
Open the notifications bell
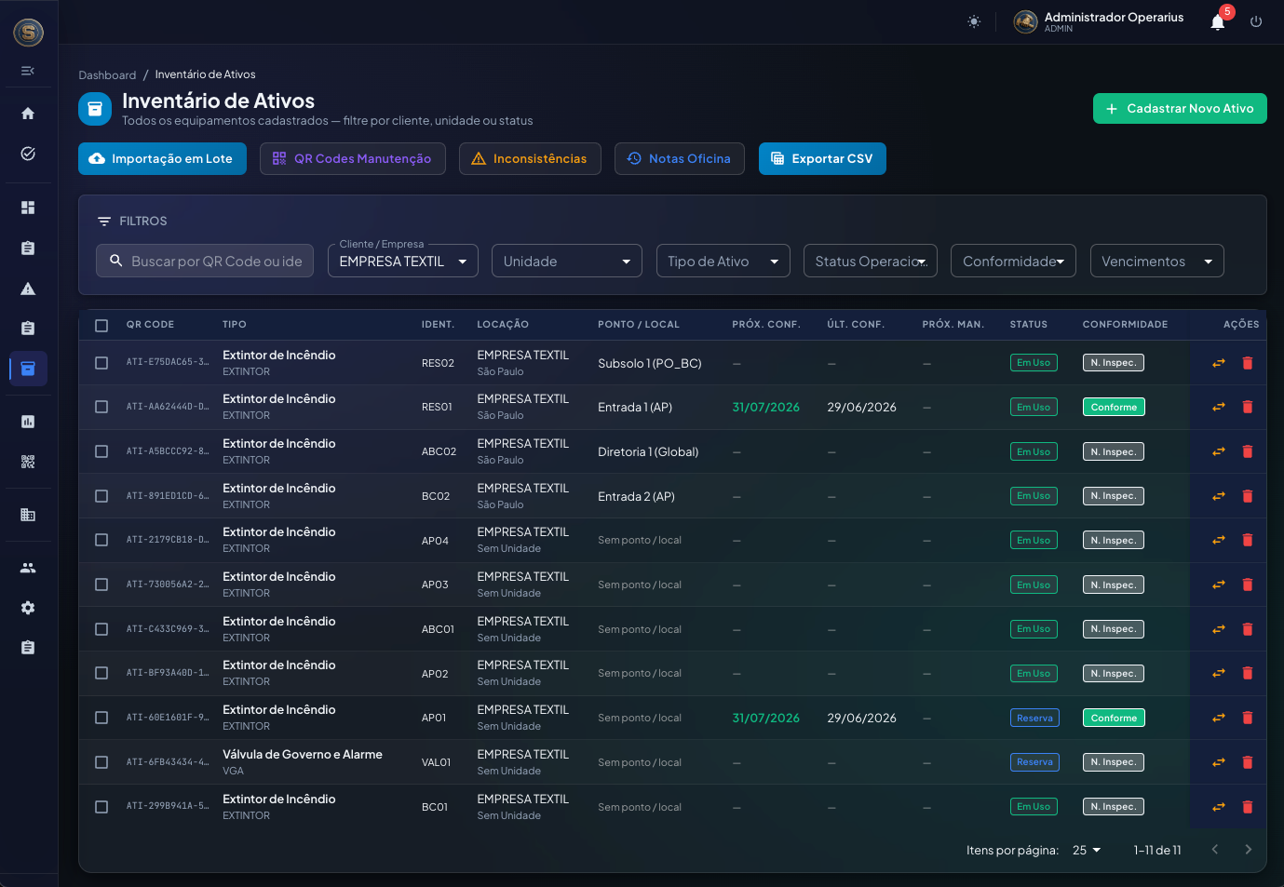click(1218, 22)
